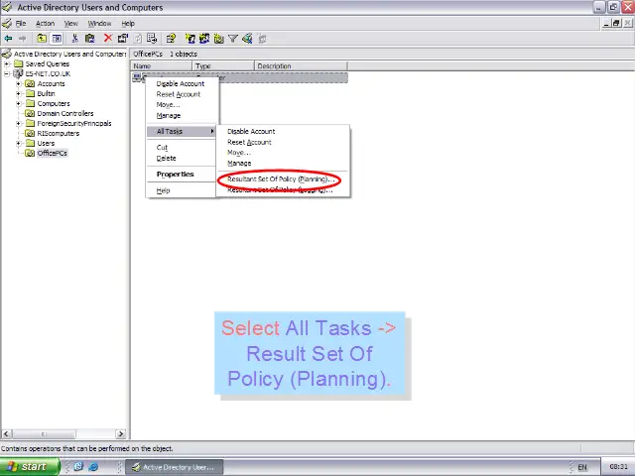Sort by the Description column header
This screenshot has height=476, width=635.
301,66
